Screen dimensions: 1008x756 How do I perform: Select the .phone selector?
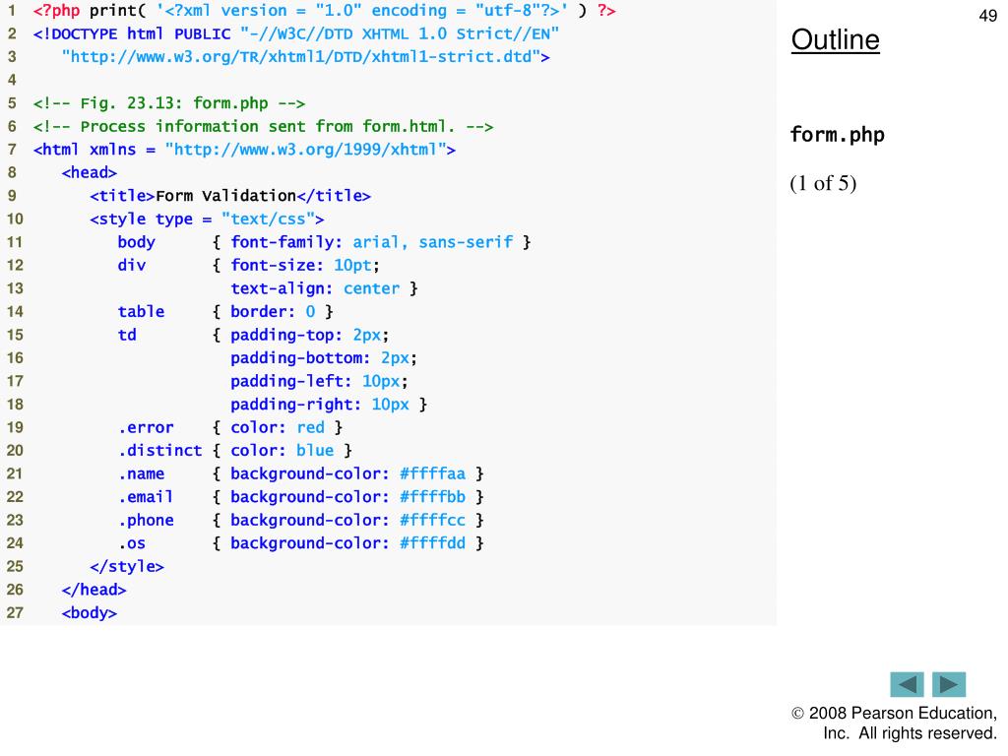pyautogui.click(x=146, y=520)
